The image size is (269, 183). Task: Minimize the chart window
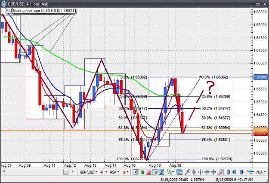251,4
